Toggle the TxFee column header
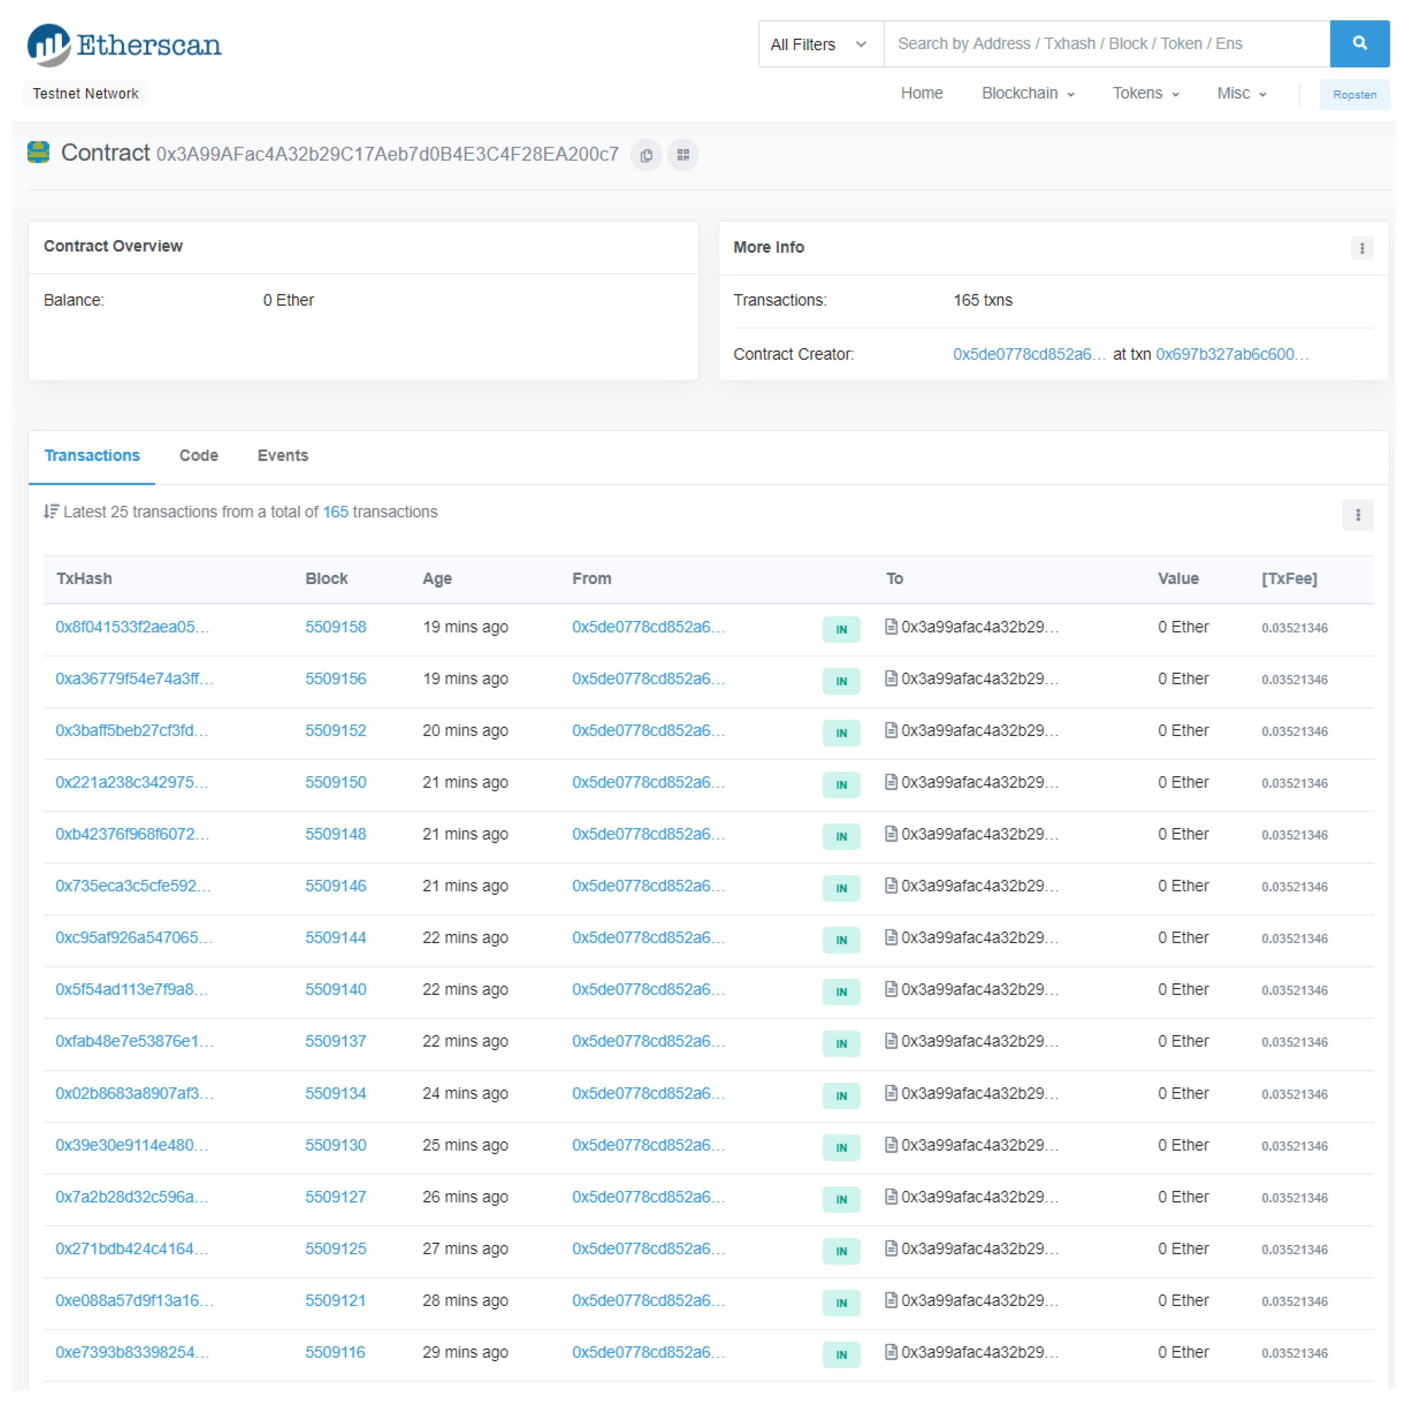This screenshot has width=1406, height=1402. tap(1289, 579)
